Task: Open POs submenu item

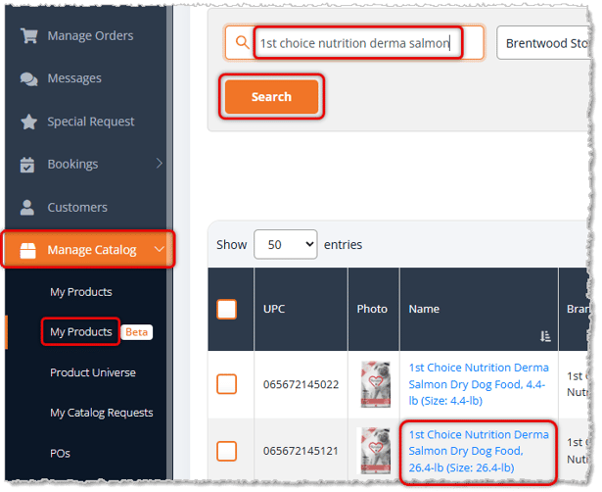Action: [60, 454]
